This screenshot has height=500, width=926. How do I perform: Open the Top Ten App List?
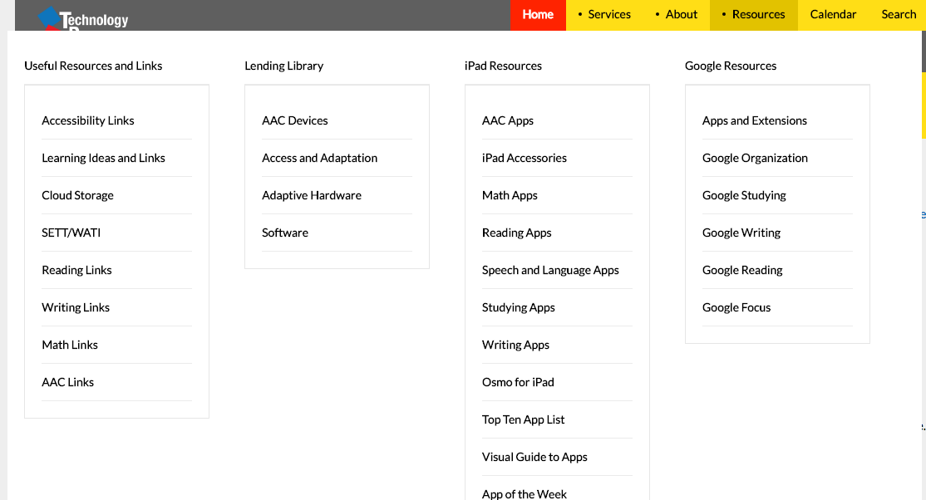[523, 419]
